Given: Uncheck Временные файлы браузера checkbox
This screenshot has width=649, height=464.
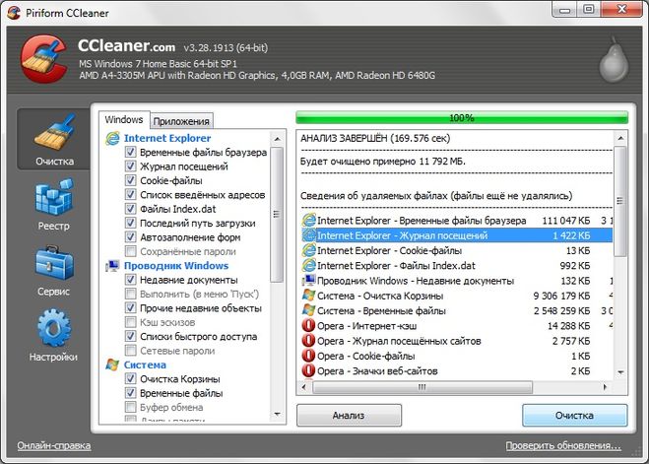Looking at the screenshot, I should click(131, 154).
